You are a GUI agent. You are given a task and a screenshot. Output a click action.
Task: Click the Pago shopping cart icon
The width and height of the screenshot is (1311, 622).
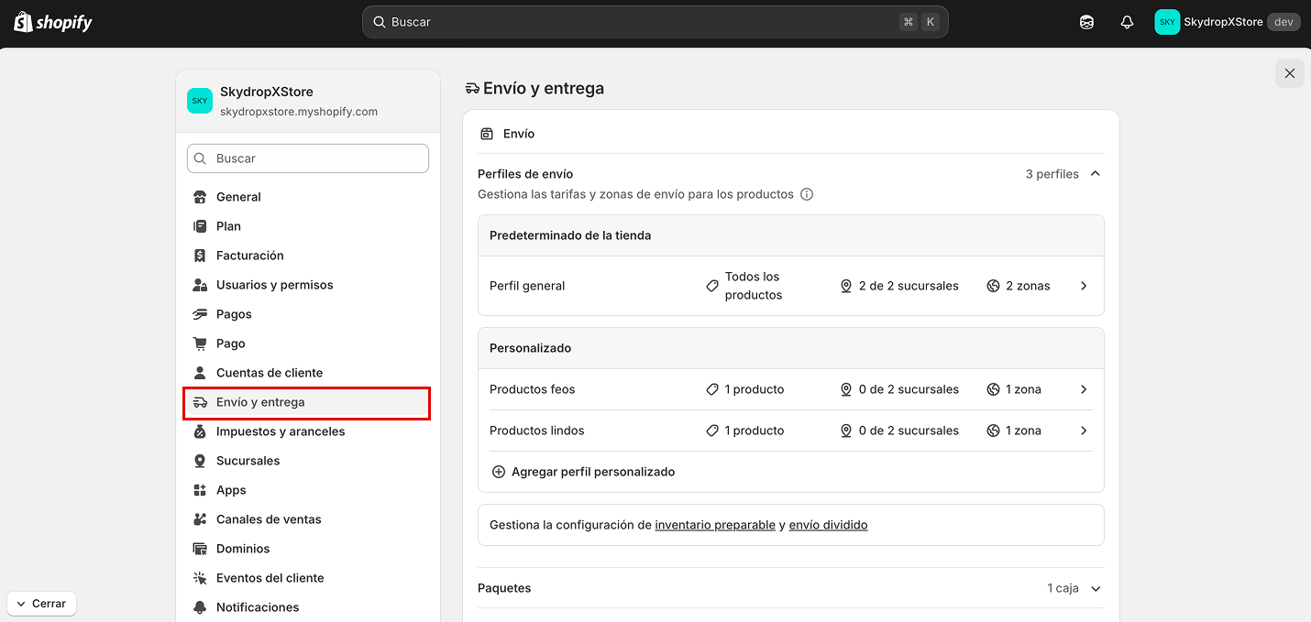pyautogui.click(x=200, y=344)
